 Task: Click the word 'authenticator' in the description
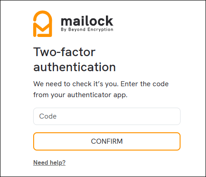[90, 95]
